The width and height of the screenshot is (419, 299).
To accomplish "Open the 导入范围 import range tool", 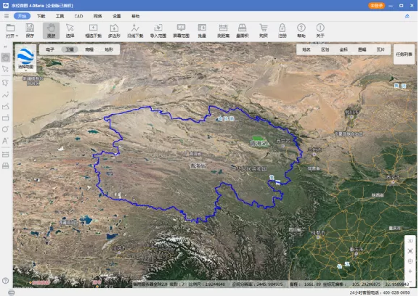I will [158, 30].
